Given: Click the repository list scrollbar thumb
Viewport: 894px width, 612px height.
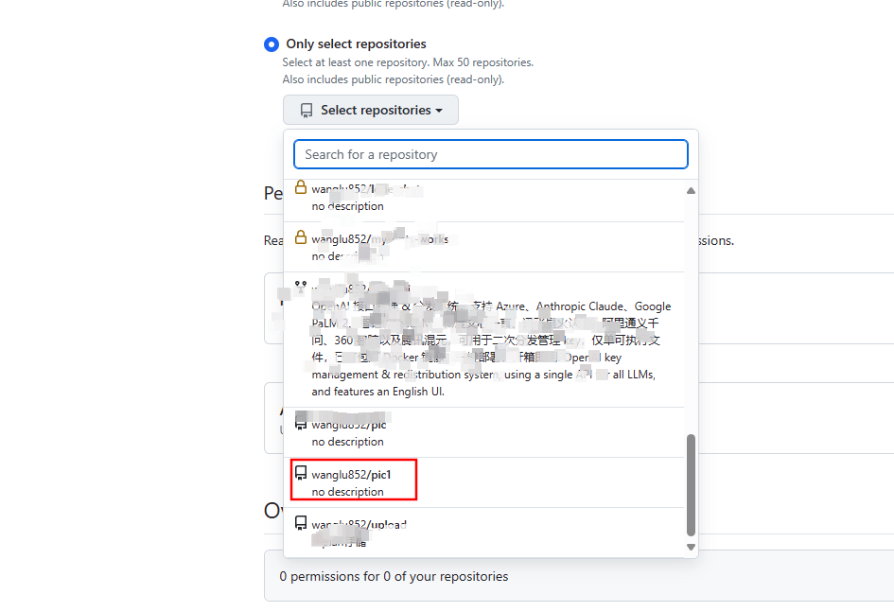Looking at the screenshot, I should coord(691,484).
